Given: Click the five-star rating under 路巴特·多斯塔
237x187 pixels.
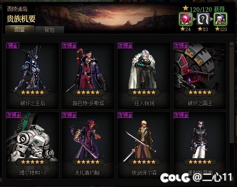Looking at the screenshot, I should (x=88, y=92).
